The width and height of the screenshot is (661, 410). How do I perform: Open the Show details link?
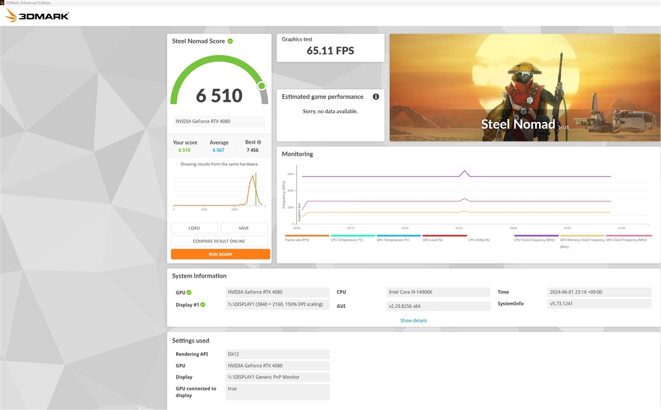tap(413, 321)
